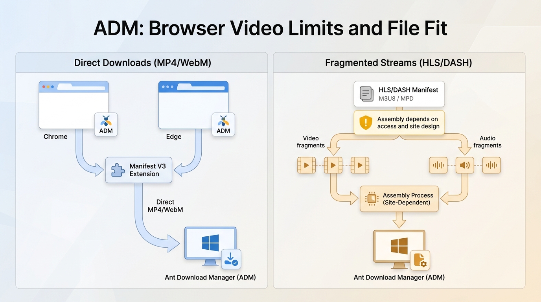Click the 'Edge' label
The width and height of the screenshot is (541, 302).
(x=174, y=136)
